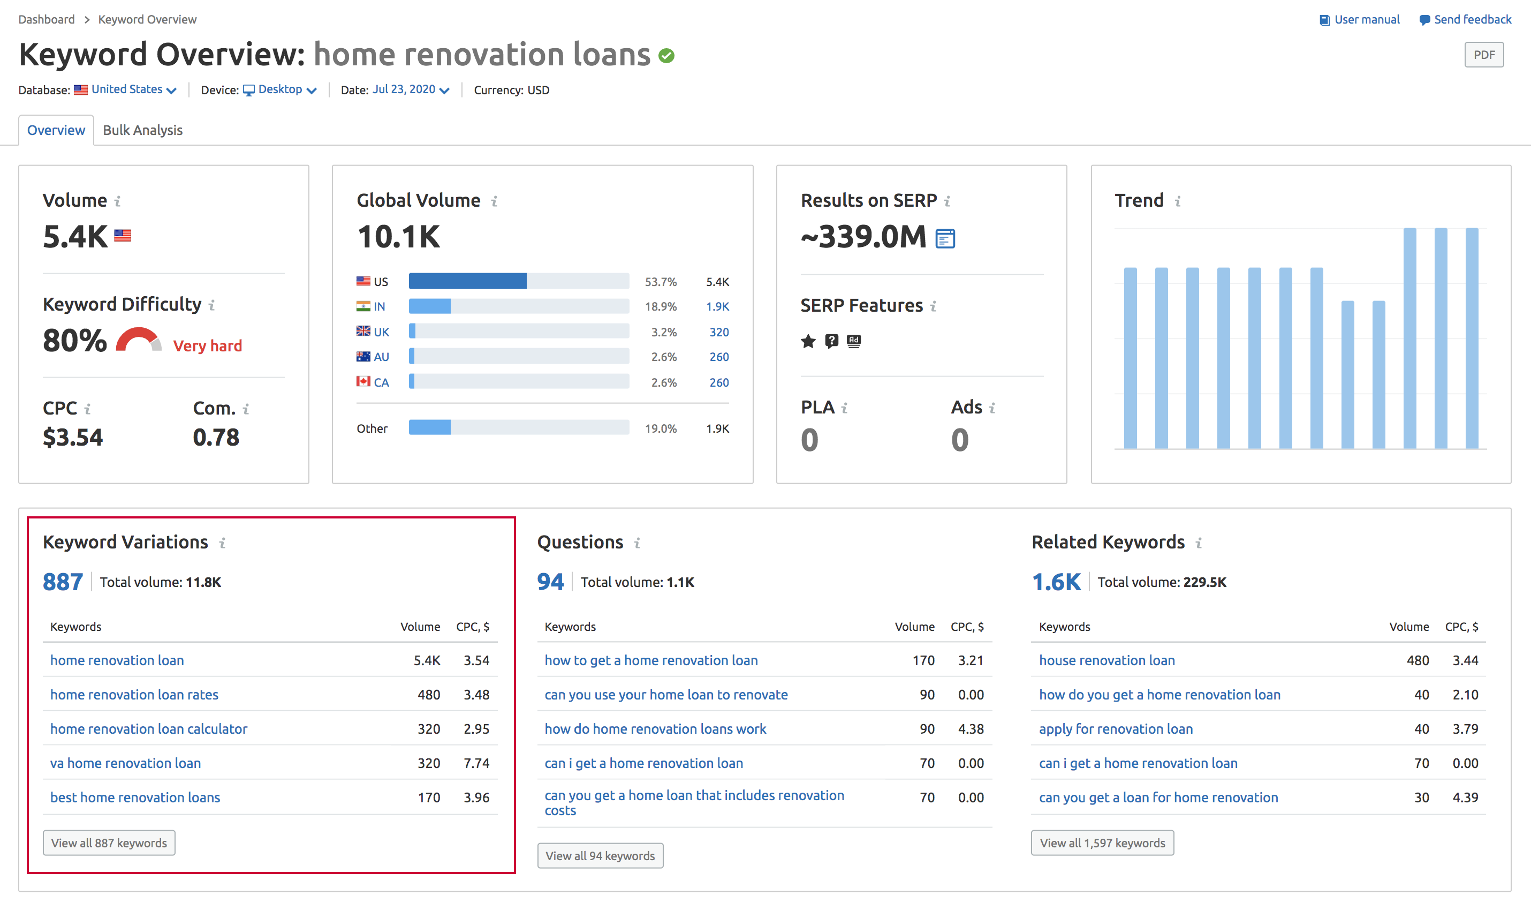
Task: Open the 'home renovation loan calculator' keyword link
Action: coord(148,728)
